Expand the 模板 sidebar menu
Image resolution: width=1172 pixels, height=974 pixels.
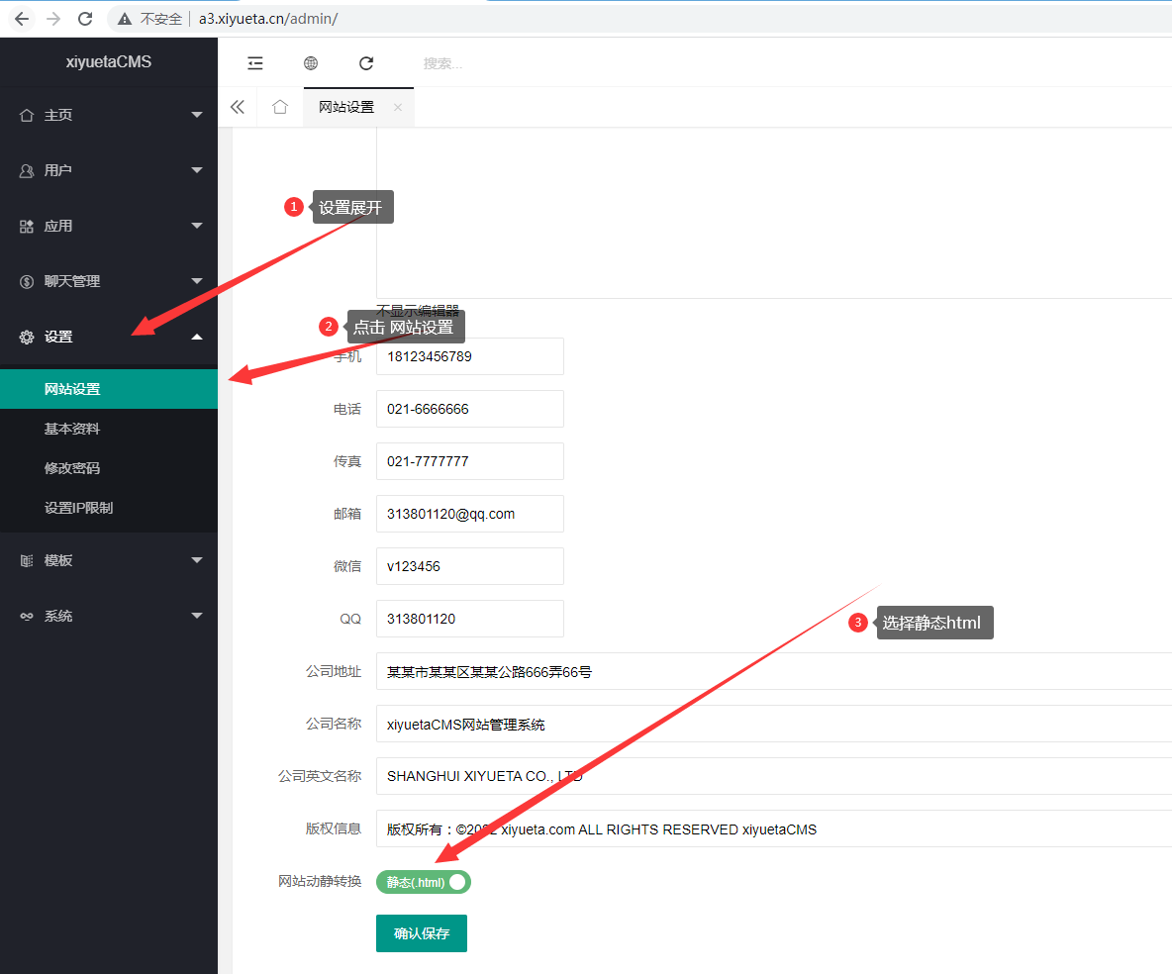[x=109, y=560]
